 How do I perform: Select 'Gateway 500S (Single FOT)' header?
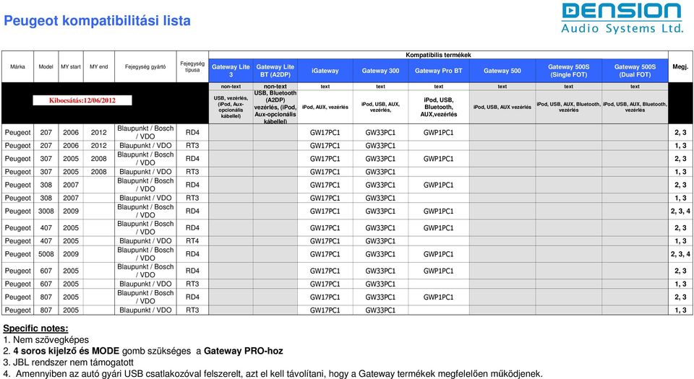[x=568, y=71]
